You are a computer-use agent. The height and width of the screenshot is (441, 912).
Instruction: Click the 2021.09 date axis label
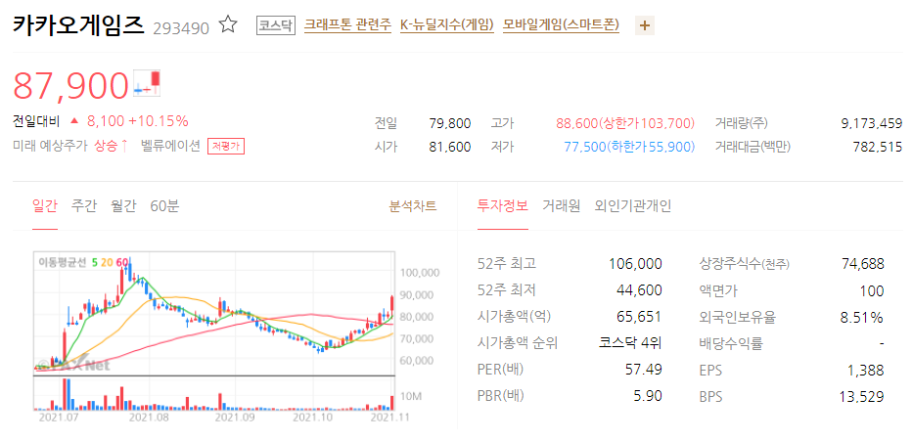click(x=235, y=417)
